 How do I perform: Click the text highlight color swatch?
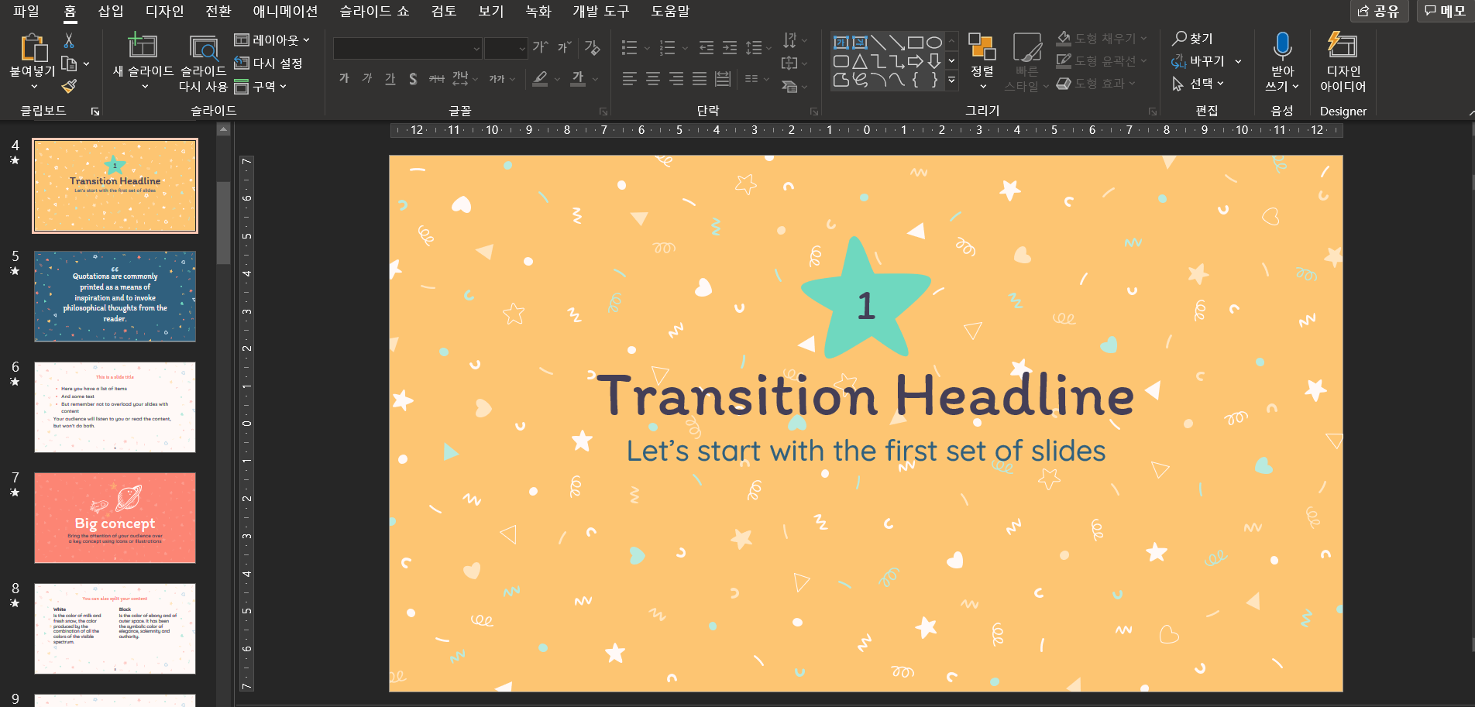point(541,78)
